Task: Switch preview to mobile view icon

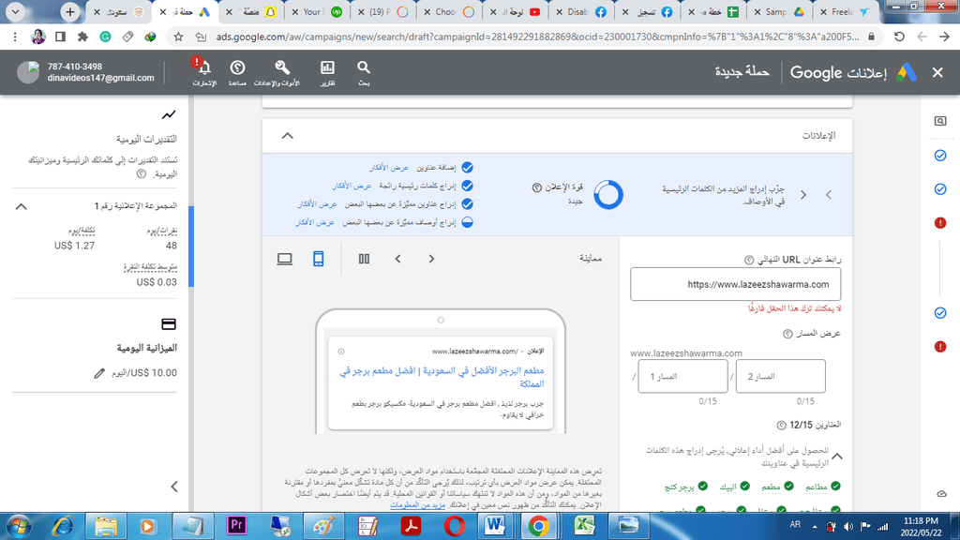Action: tap(319, 259)
